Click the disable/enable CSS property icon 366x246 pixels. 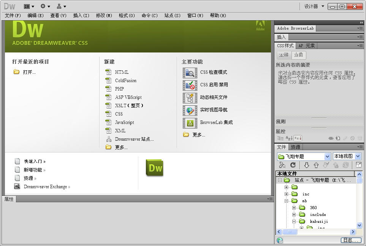point(352,138)
